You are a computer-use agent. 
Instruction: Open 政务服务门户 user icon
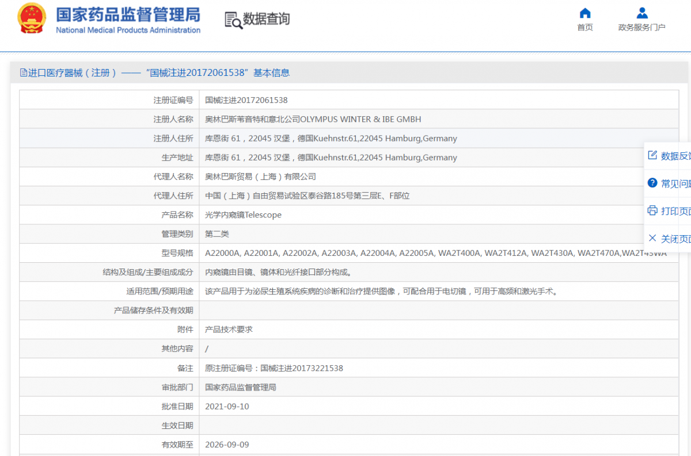(642, 13)
